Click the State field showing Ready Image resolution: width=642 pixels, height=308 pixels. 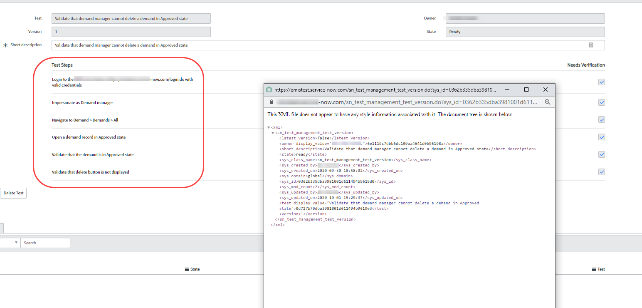click(x=525, y=32)
